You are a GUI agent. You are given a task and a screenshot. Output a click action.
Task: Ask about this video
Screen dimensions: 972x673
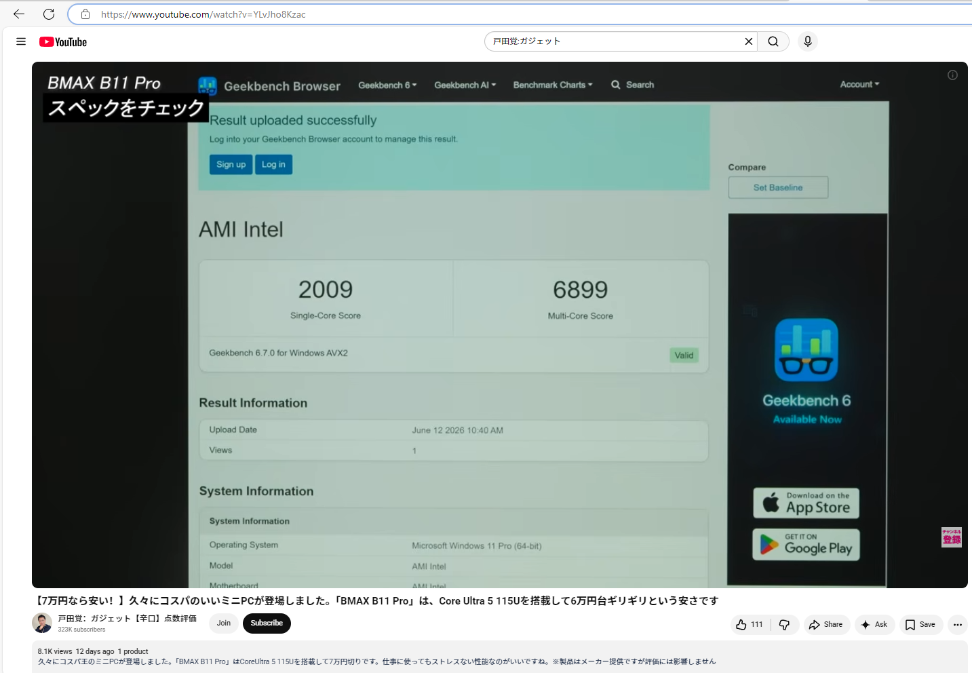874,625
